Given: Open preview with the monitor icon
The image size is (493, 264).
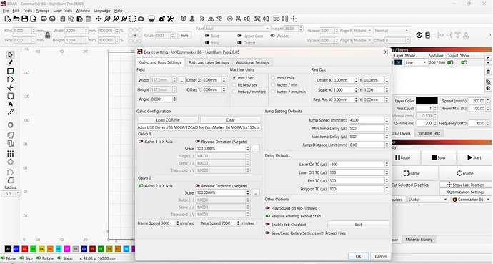Looking at the screenshot, I should [x=151, y=19].
